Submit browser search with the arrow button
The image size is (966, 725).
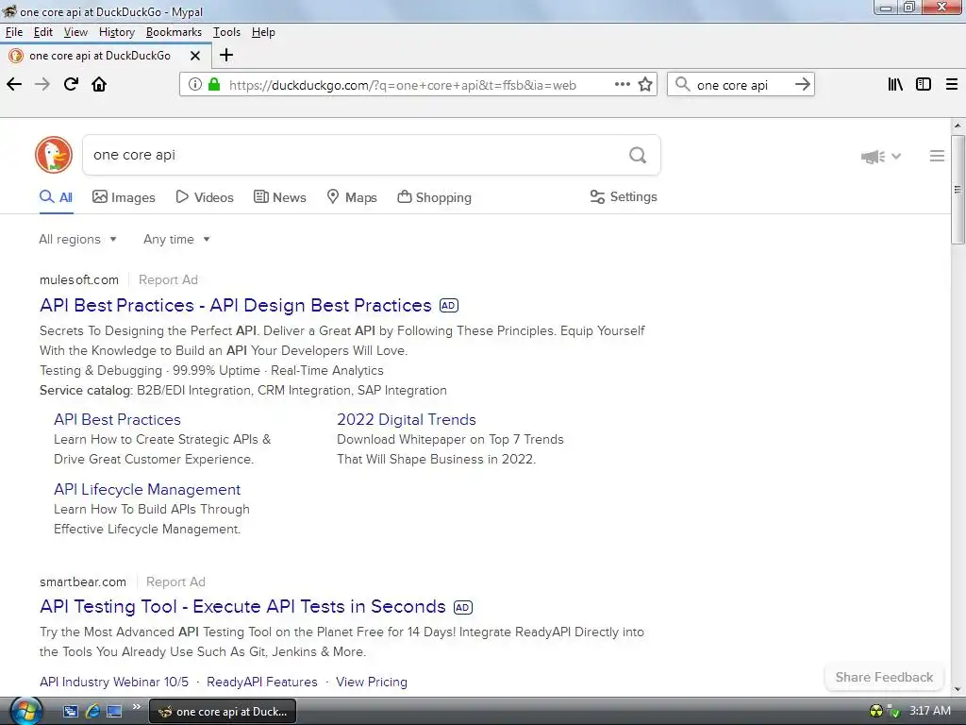click(802, 84)
